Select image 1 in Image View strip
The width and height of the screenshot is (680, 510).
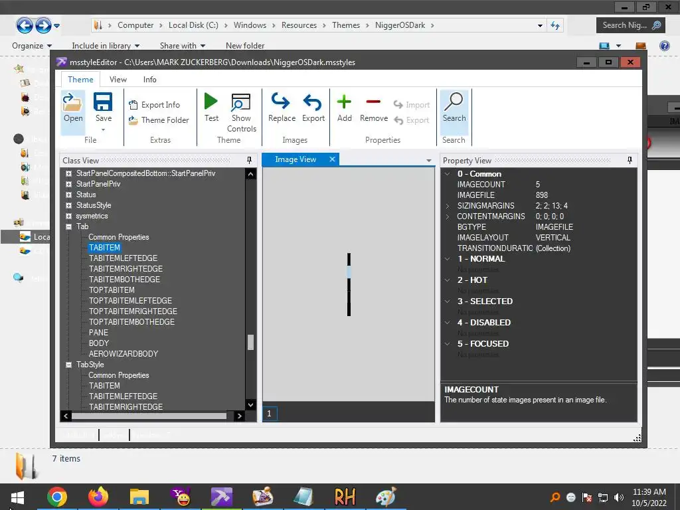(270, 414)
